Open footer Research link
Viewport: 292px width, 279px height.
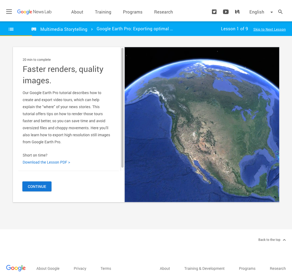click(278, 268)
